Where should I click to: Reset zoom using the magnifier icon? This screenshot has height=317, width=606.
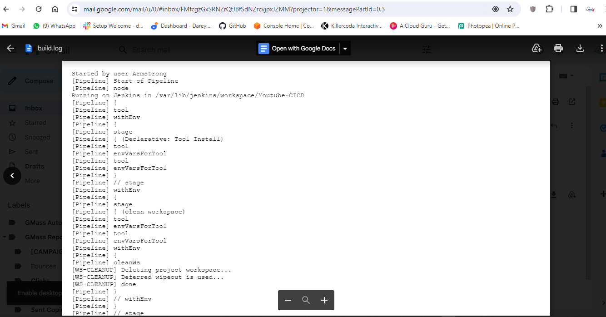click(306, 300)
